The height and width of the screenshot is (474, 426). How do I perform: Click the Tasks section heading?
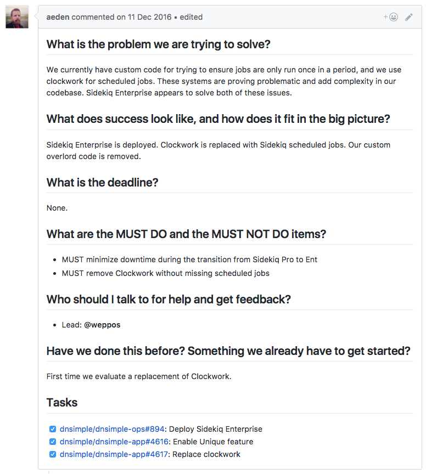pyautogui.click(x=62, y=403)
